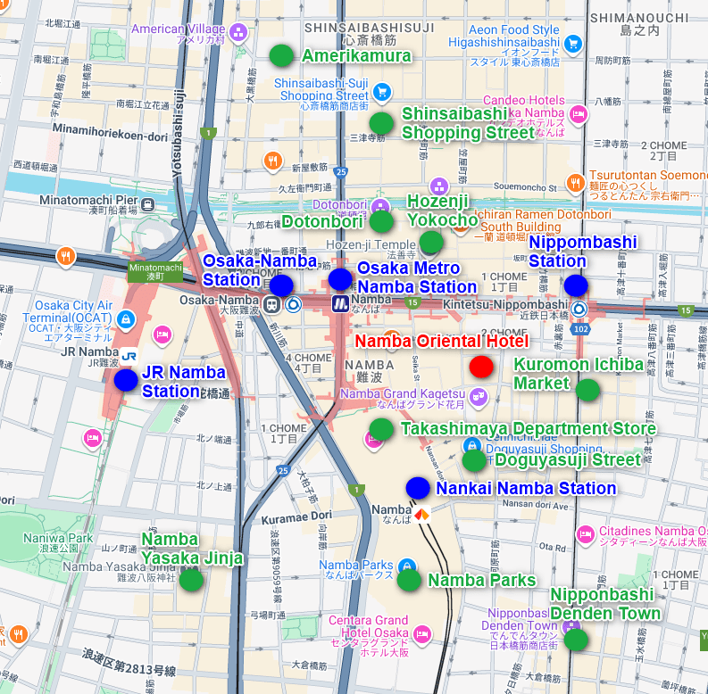Click the 'Ichiran Ramen Dotonbori' orange label
The width and height of the screenshot is (708, 694).
(544, 214)
